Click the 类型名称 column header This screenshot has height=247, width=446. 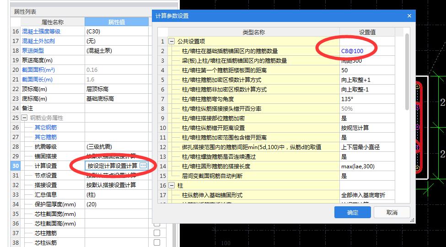click(253, 32)
